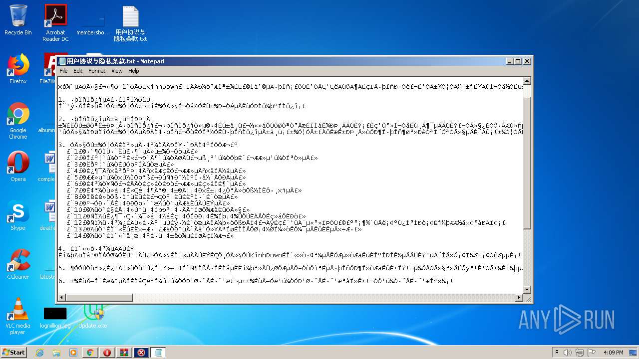The image size is (639, 359).
Task: Open Google Chrome from the taskbar
Action: (x=90, y=353)
